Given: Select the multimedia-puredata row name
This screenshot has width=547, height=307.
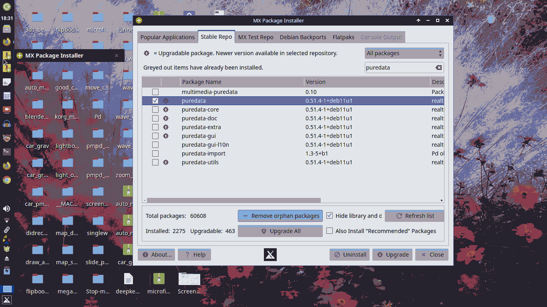Looking at the screenshot, I should tap(209, 92).
